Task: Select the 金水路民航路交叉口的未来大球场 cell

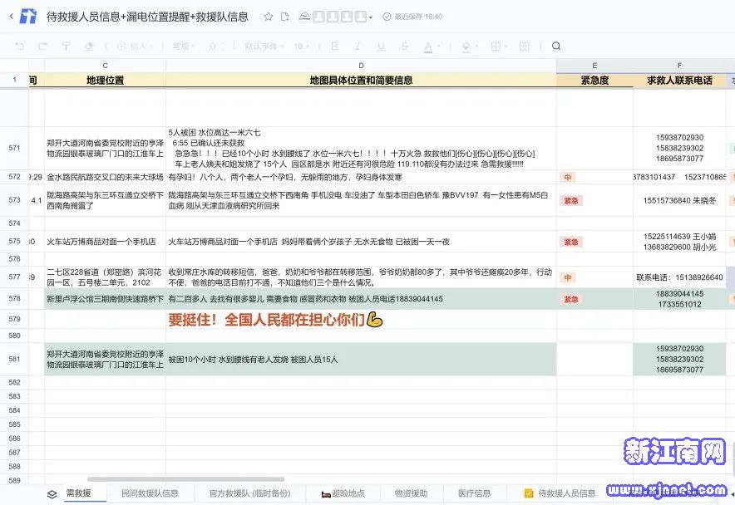Action: coord(105,177)
